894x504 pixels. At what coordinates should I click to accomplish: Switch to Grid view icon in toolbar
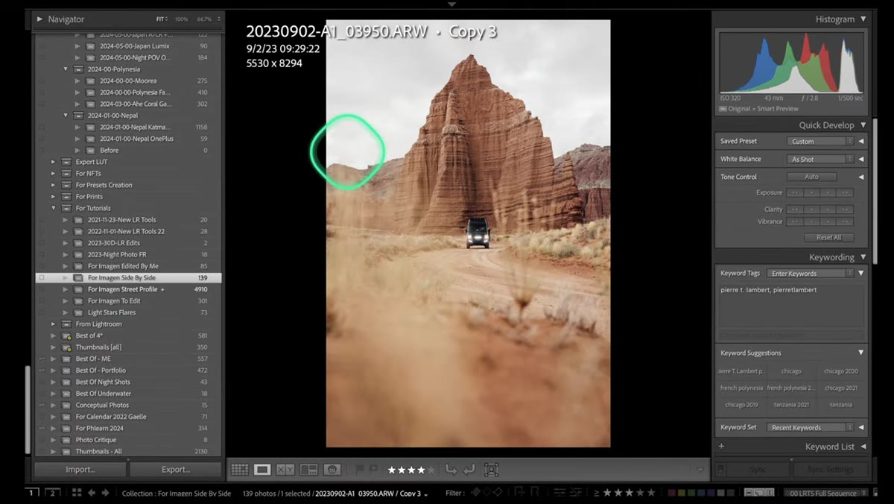[239, 470]
